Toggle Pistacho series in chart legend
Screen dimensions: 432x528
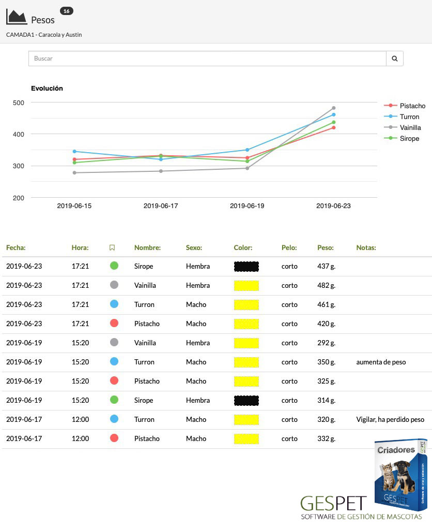[405, 106]
